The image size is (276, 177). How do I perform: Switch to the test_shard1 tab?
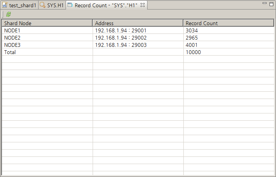(22, 6)
